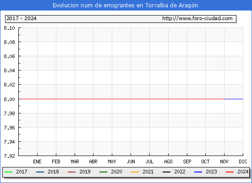Viewport: 252px width, 183px height.
Task: Click the 8.00 y-axis value label
Action: pos(9,99)
